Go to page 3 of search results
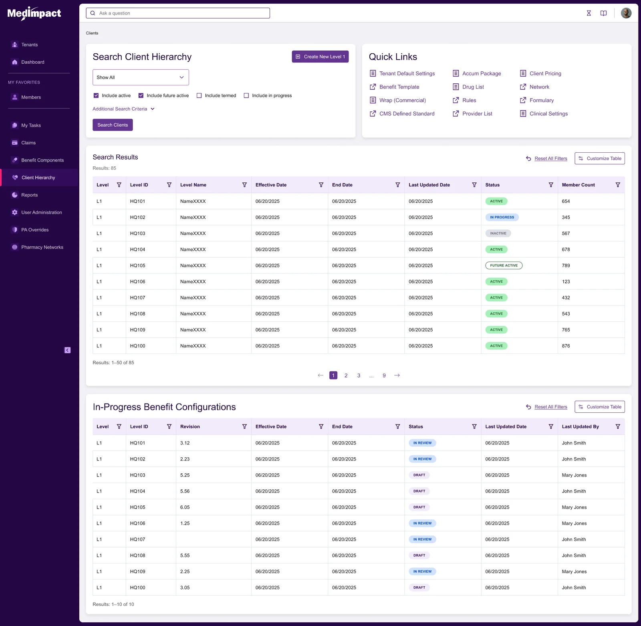The width and height of the screenshot is (641, 626). pos(359,376)
